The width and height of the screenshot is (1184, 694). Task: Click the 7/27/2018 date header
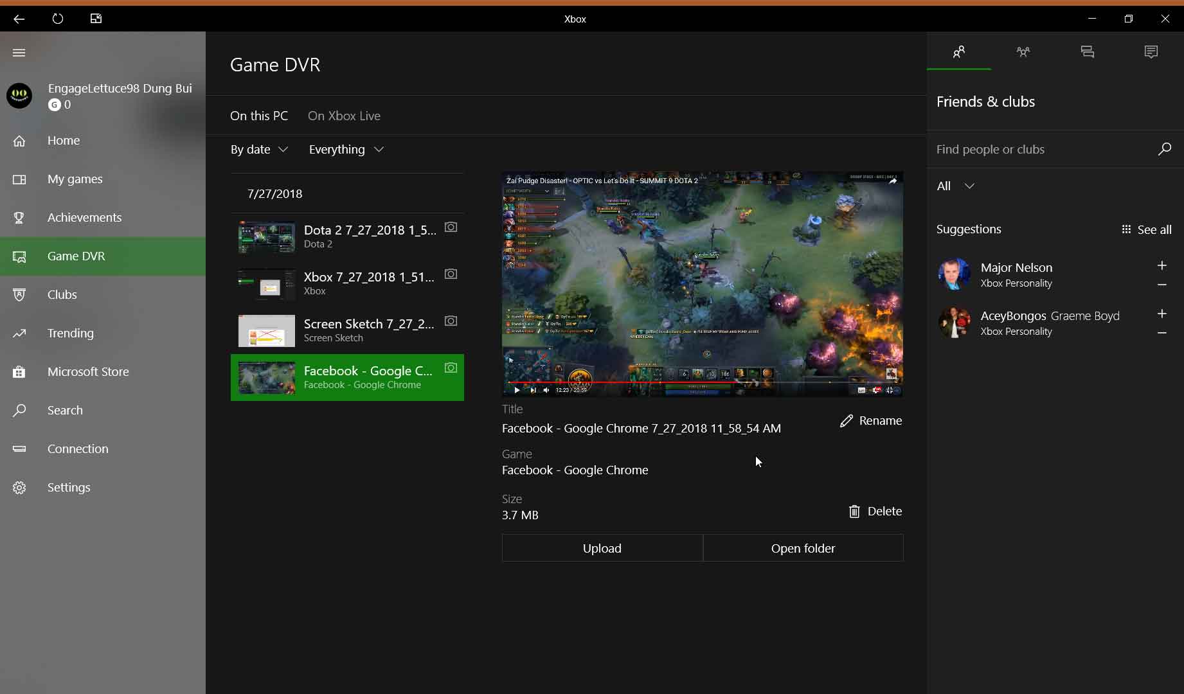[274, 193]
